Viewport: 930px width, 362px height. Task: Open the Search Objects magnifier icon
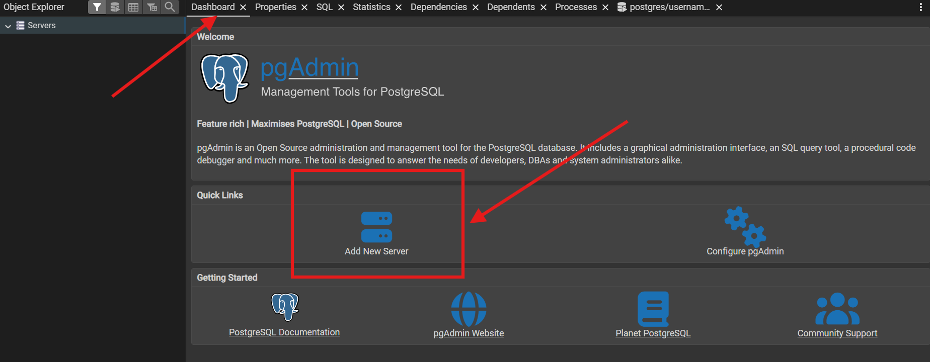click(170, 7)
